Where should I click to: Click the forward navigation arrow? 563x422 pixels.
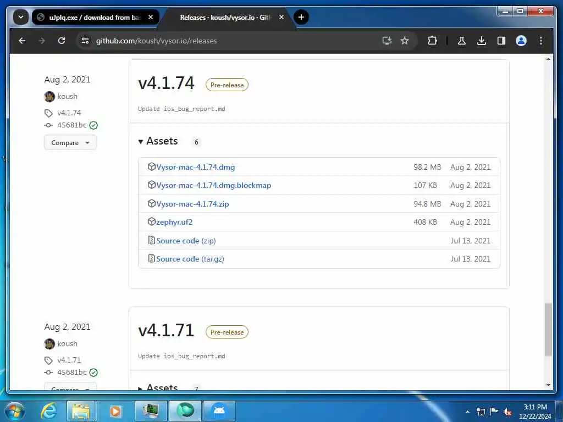pyautogui.click(x=42, y=41)
